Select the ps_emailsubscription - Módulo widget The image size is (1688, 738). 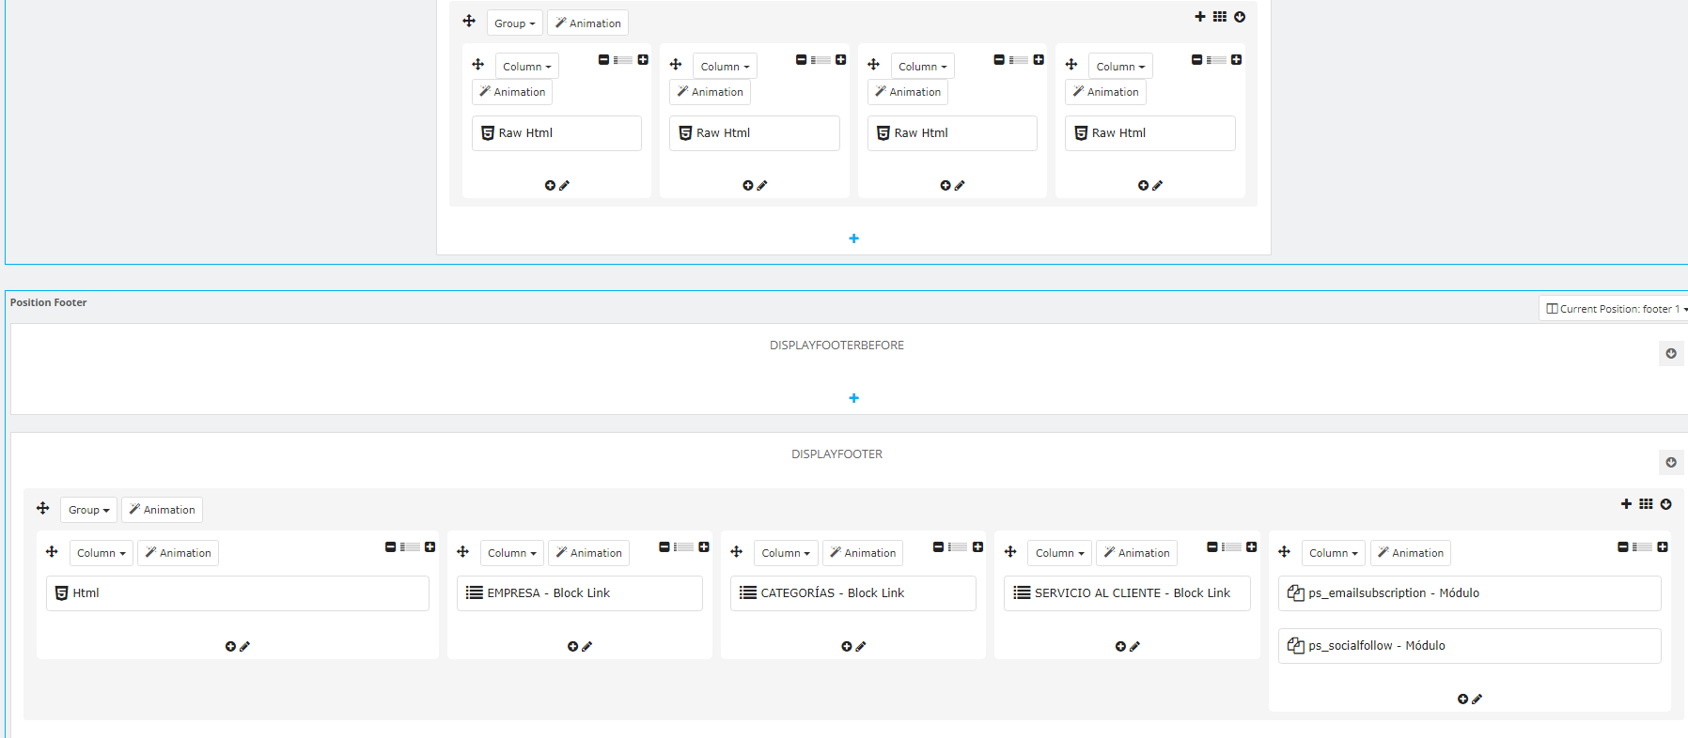(x=1470, y=593)
